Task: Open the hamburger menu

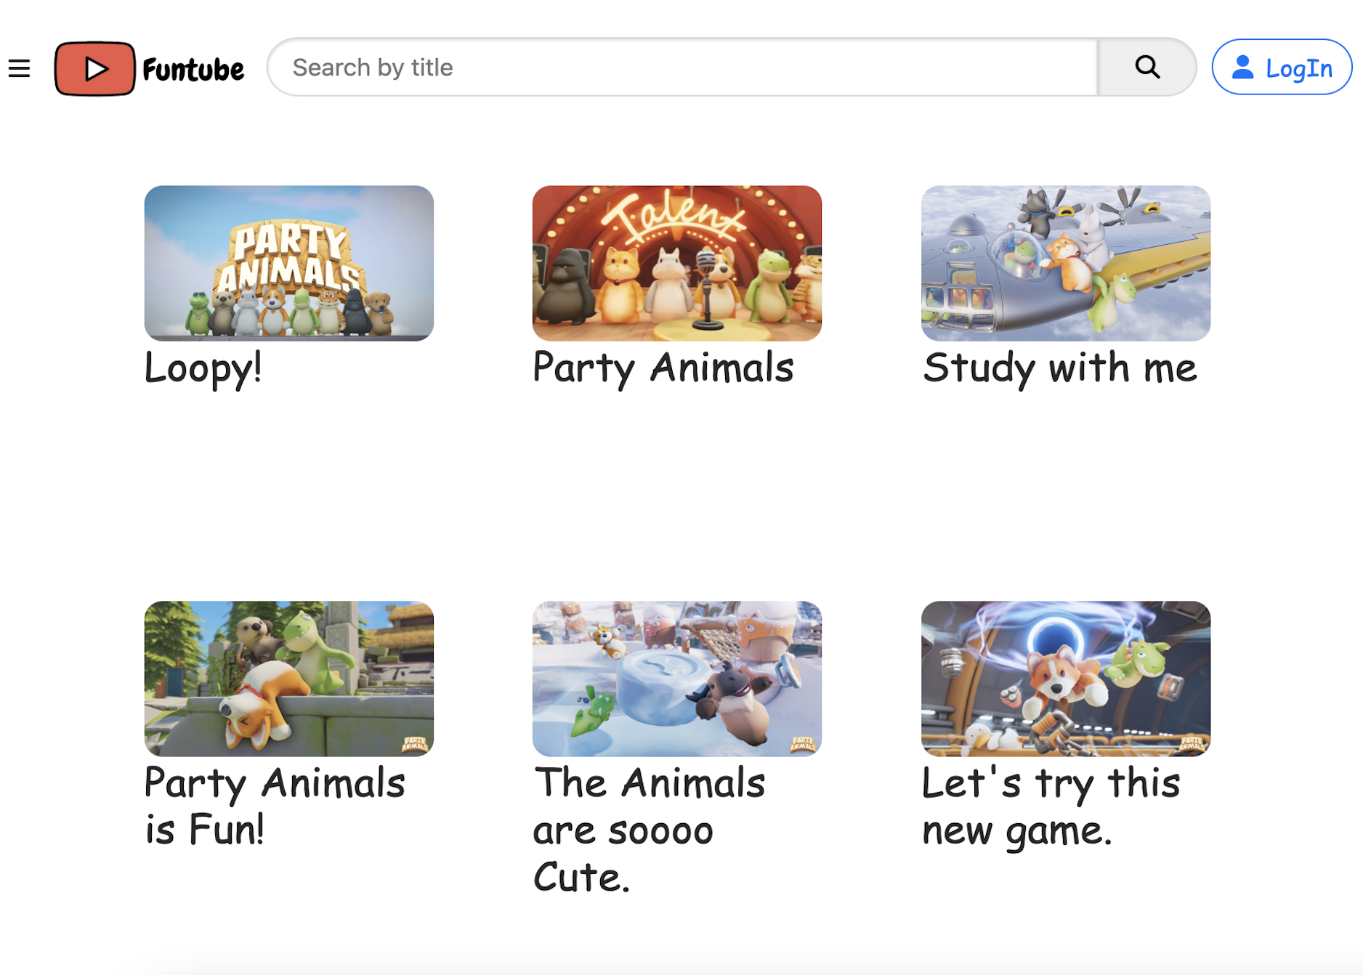Action: click(x=20, y=68)
